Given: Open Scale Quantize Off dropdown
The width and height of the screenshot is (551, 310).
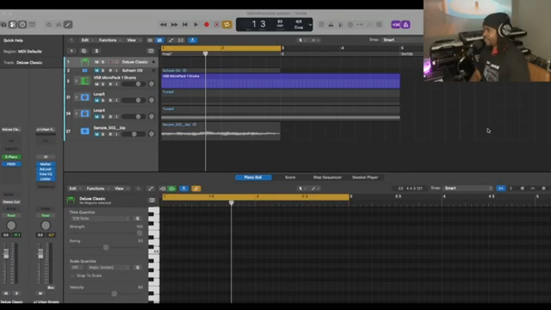Looking at the screenshot, I should (x=77, y=268).
